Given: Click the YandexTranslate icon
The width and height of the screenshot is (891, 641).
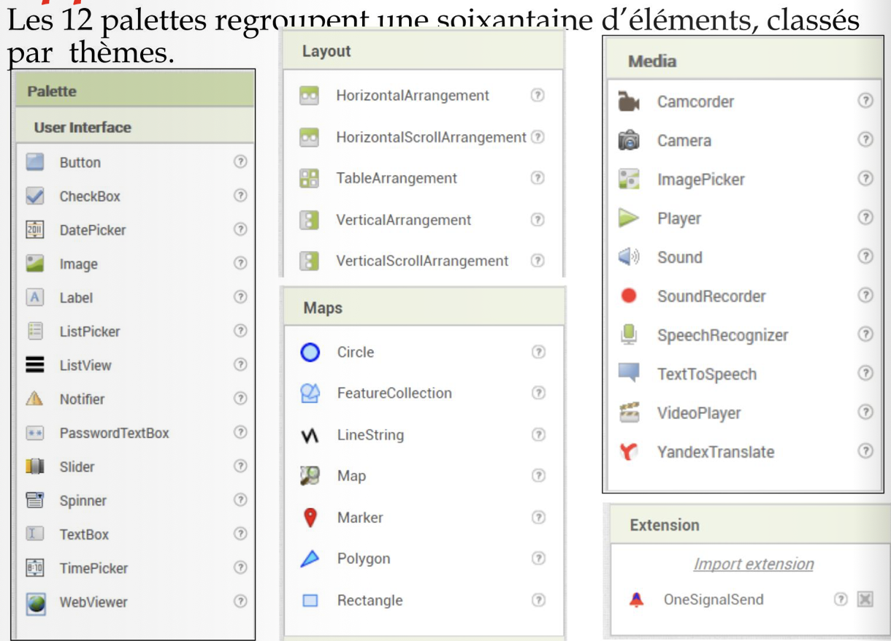Looking at the screenshot, I should point(628,452).
